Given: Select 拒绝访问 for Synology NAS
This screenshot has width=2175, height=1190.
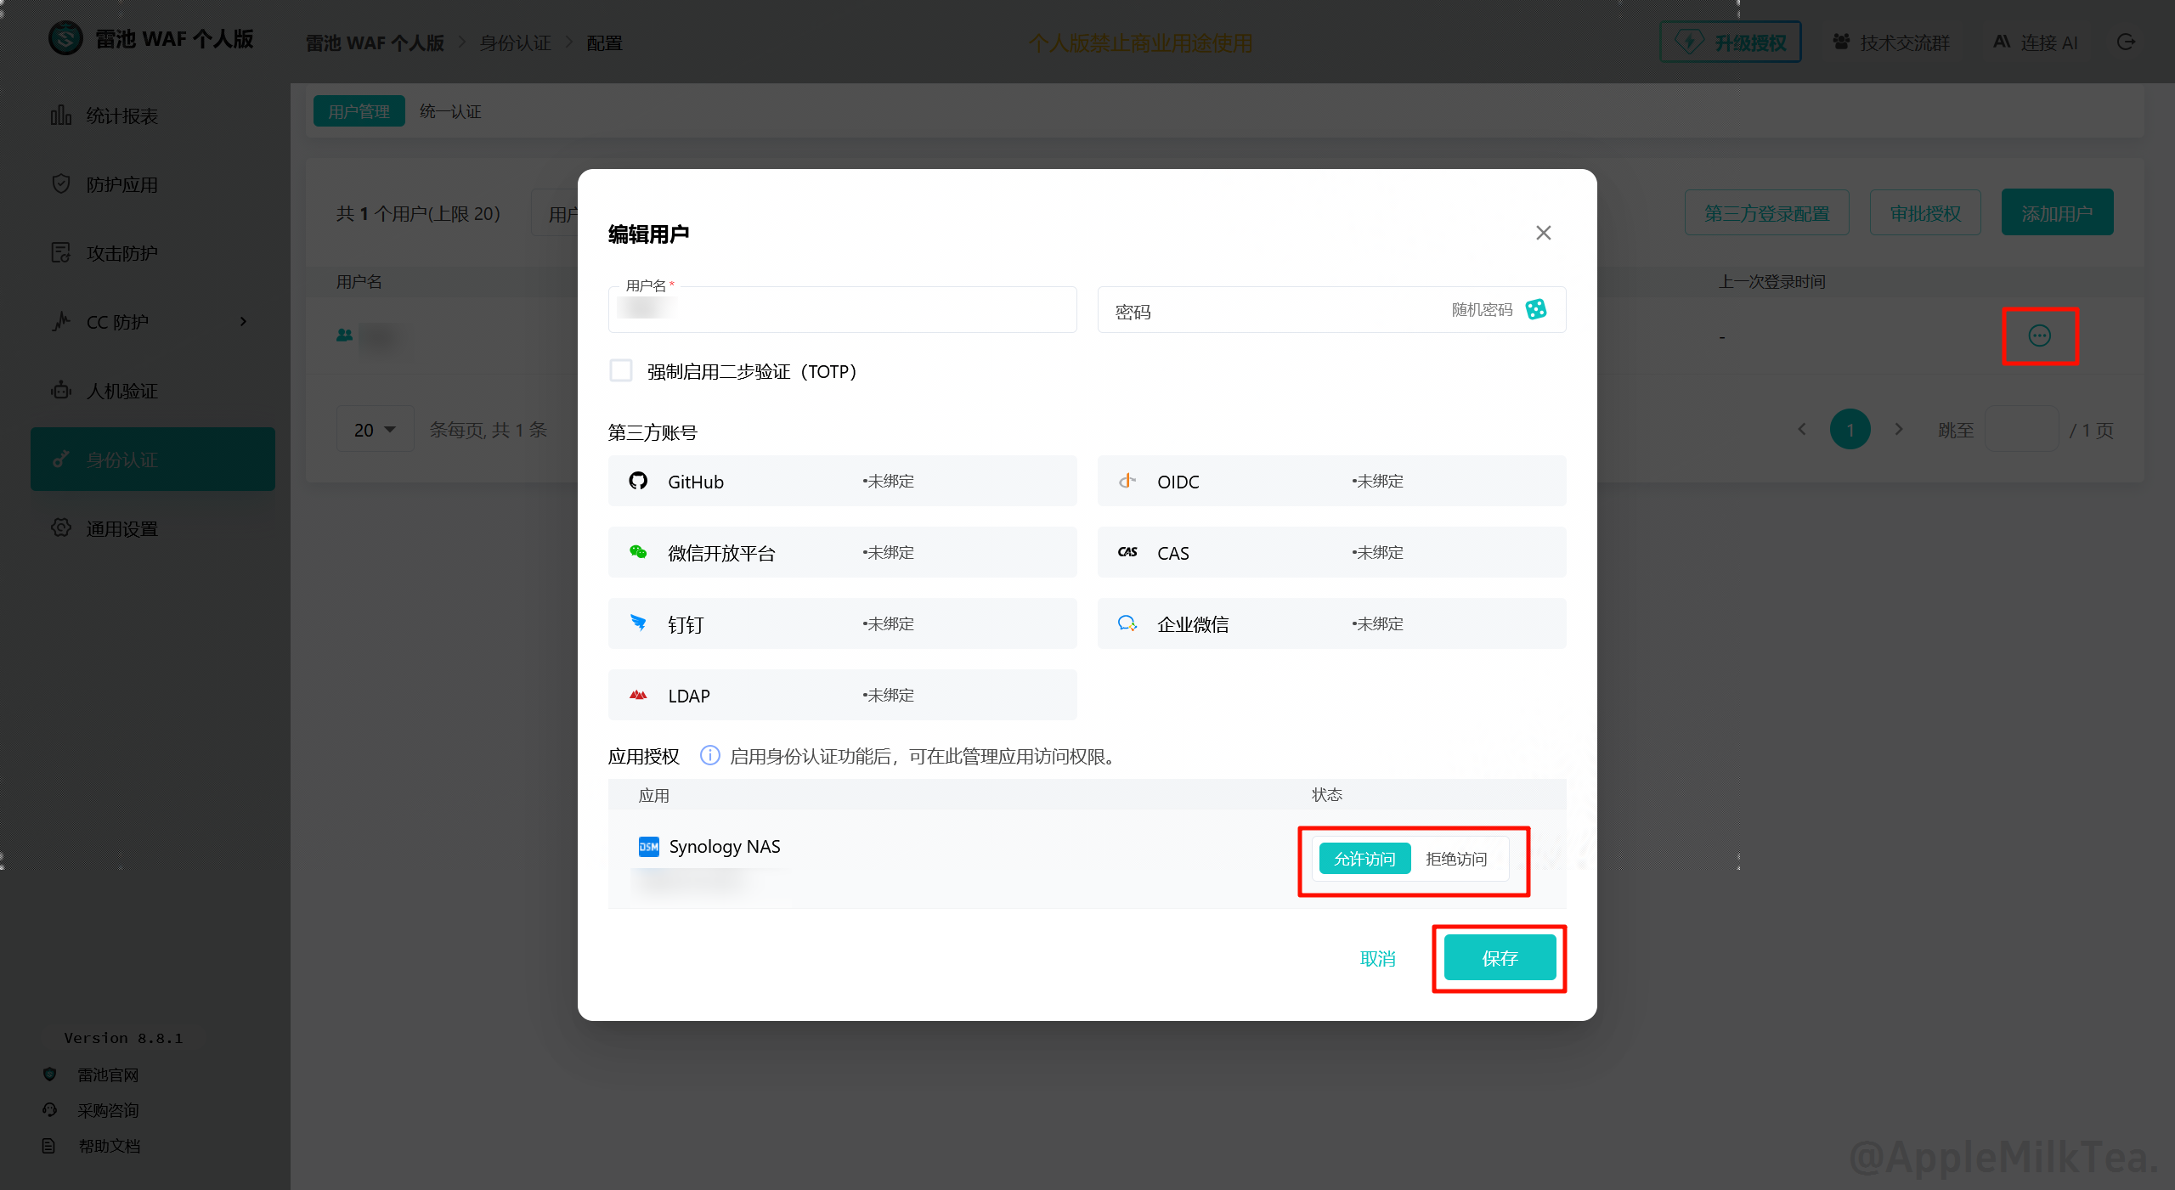Looking at the screenshot, I should [x=1456, y=859].
